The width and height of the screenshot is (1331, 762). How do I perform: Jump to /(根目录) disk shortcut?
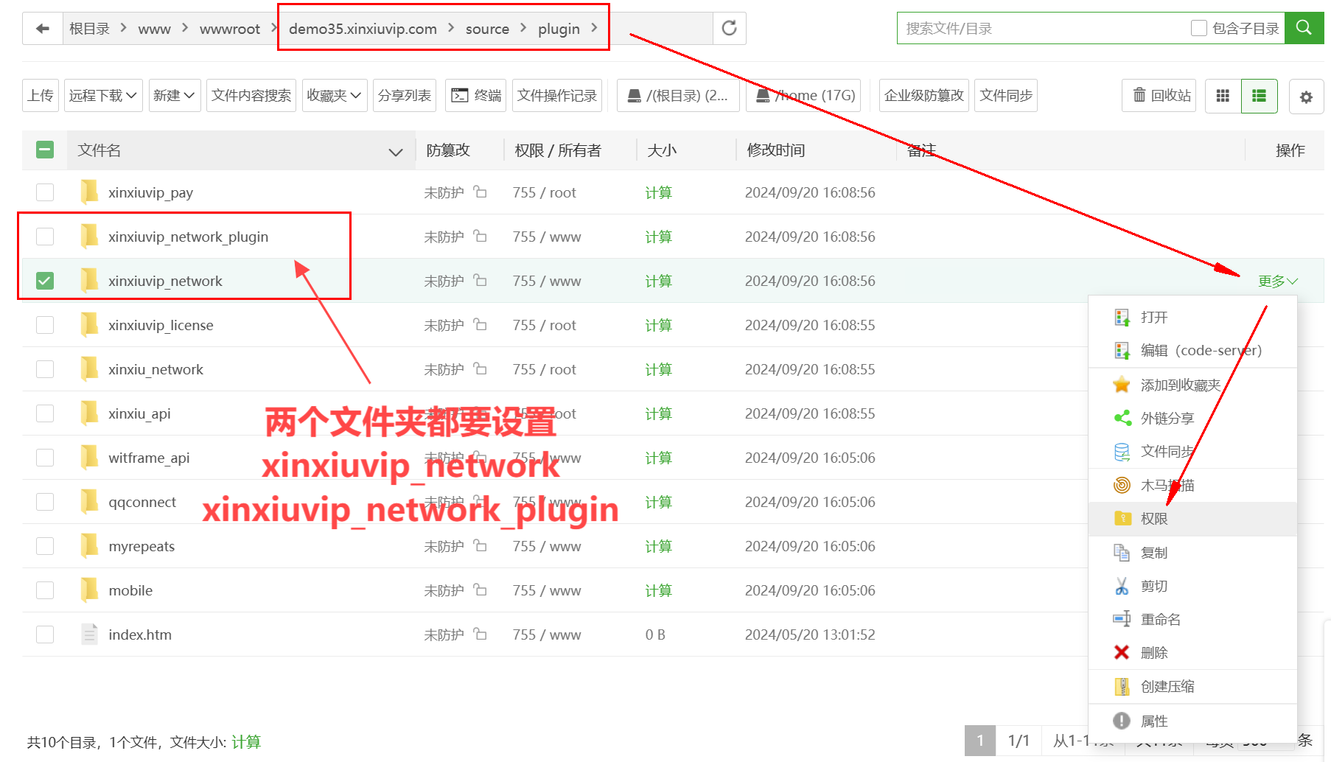click(x=678, y=95)
